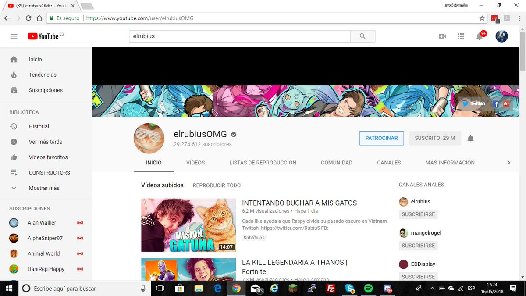
Task: Click the search magnifier button
Action: click(x=363, y=36)
